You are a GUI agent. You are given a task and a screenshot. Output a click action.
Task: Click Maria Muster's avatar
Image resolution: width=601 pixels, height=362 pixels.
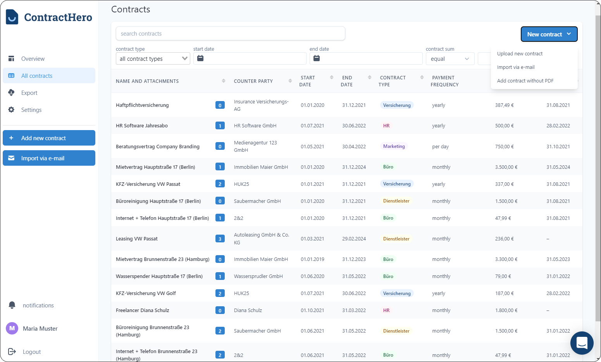point(12,328)
